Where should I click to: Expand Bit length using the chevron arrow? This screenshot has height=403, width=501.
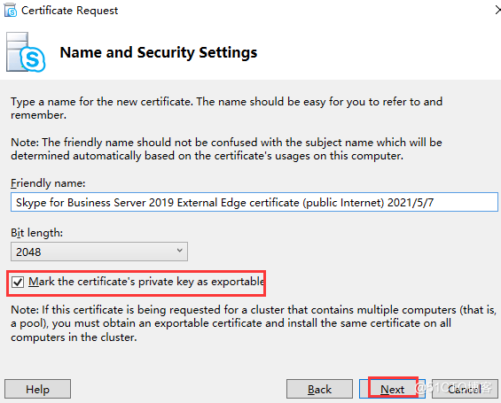coord(180,251)
